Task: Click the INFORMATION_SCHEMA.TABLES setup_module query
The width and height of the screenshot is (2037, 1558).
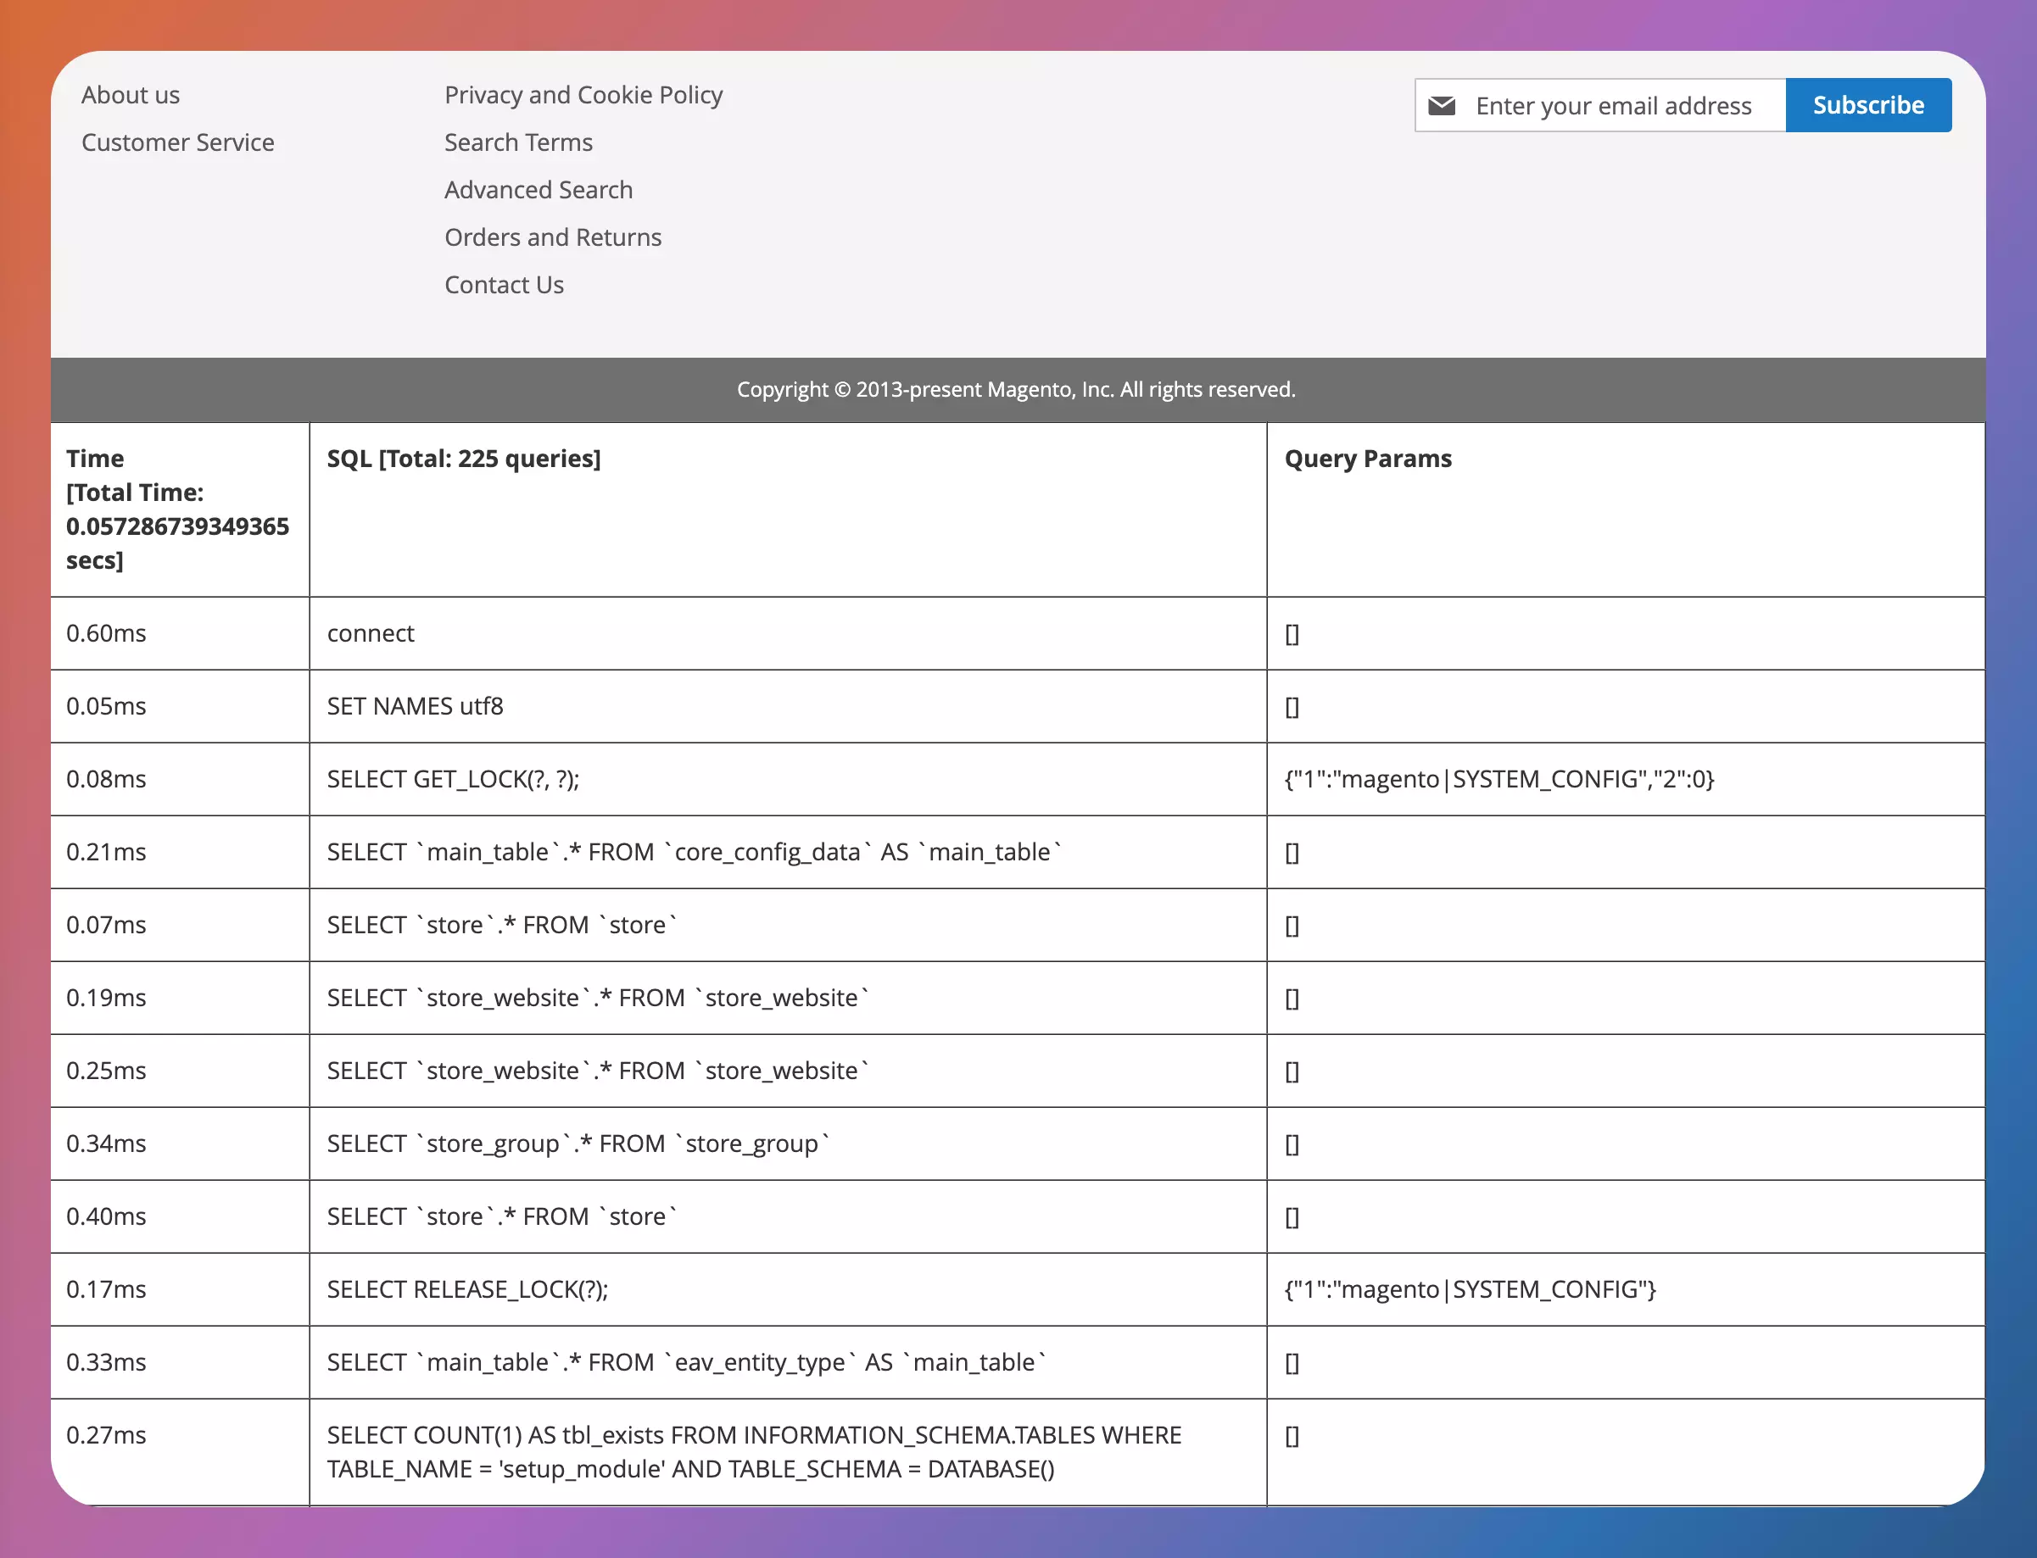Action: pyautogui.click(x=789, y=1452)
